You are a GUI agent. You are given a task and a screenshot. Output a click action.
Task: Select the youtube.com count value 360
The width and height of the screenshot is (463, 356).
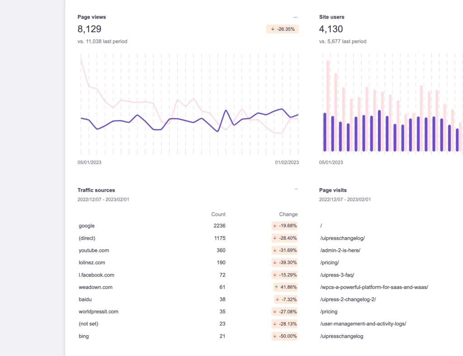click(x=221, y=250)
